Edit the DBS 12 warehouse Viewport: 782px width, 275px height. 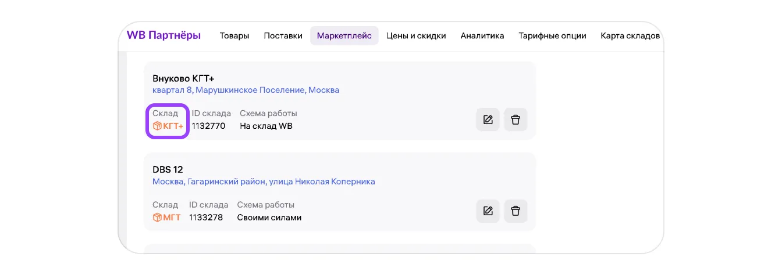pyautogui.click(x=488, y=211)
